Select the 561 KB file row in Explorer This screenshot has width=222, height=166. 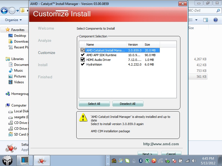tap(198, 77)
